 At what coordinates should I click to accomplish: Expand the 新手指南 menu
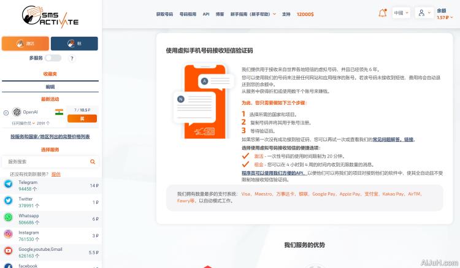click(x=253, y=13)
